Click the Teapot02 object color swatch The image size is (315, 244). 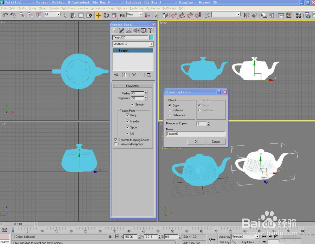151,37
